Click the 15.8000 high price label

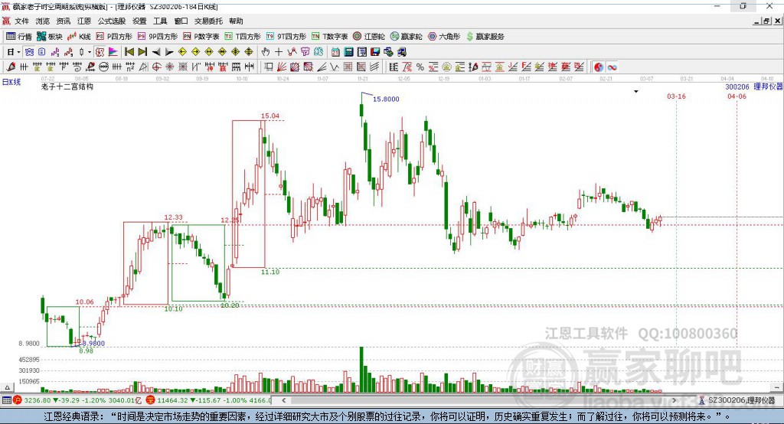[x=386, y=99]
